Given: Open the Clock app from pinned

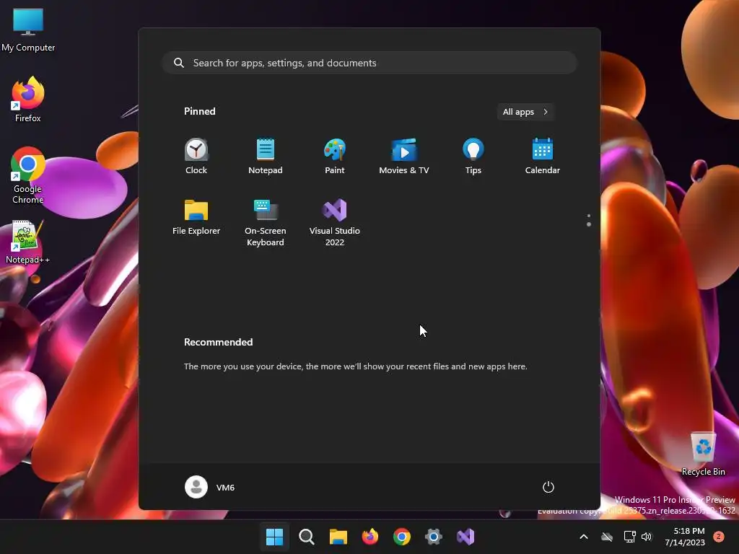Looking at the screenshot, I should [x=196, y=157].
